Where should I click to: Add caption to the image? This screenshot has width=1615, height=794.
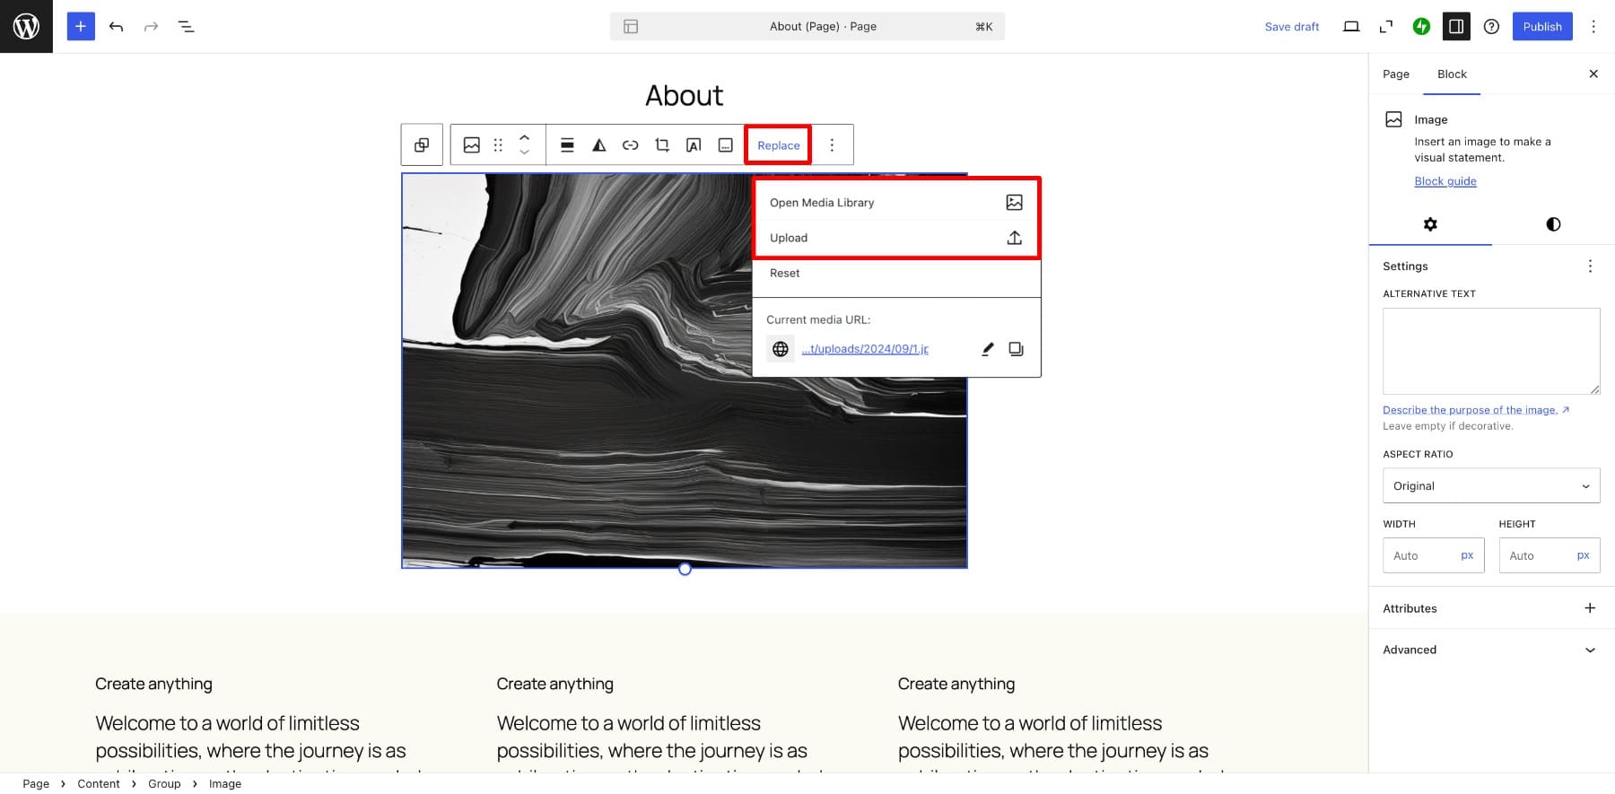point(726,144)
